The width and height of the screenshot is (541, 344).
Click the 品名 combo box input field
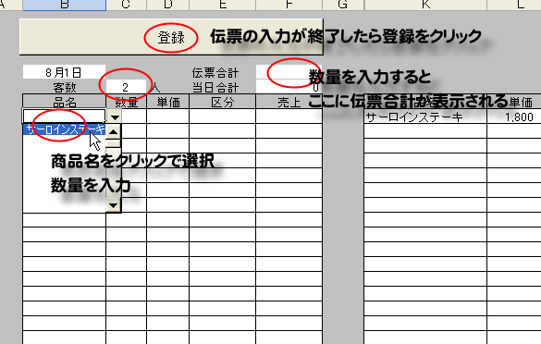tap(64, 117)
